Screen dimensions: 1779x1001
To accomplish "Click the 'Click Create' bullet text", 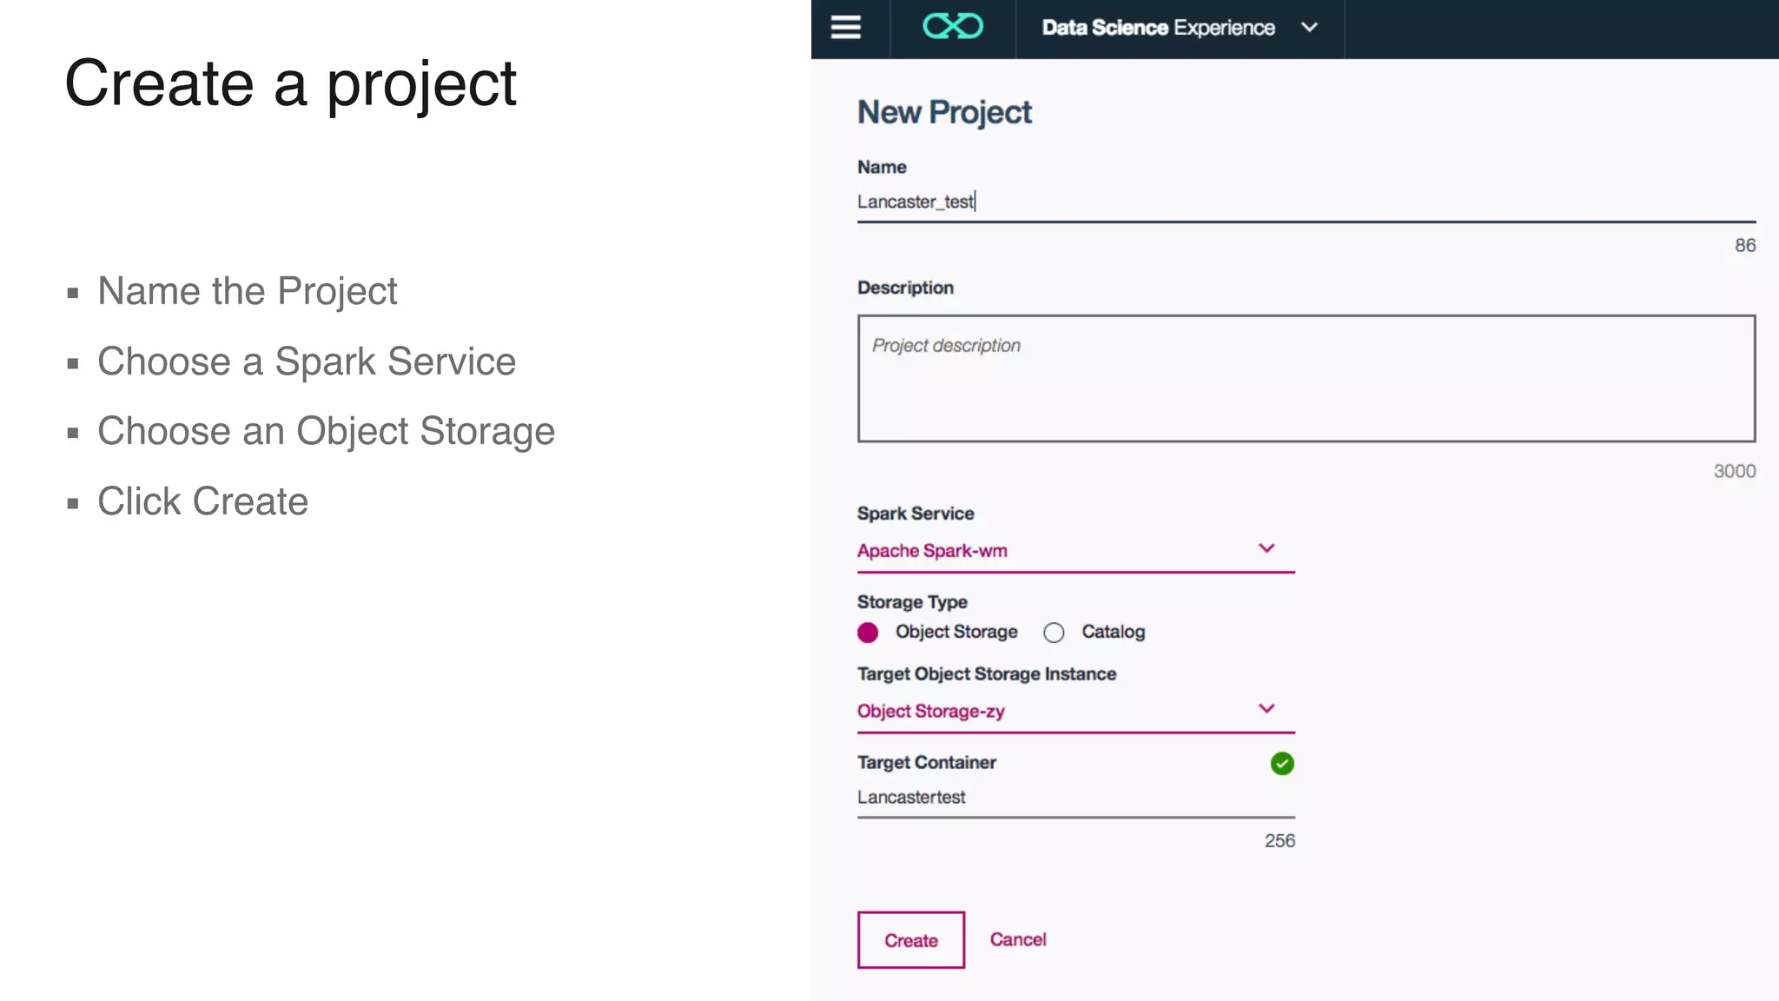I will click(202, 501).
